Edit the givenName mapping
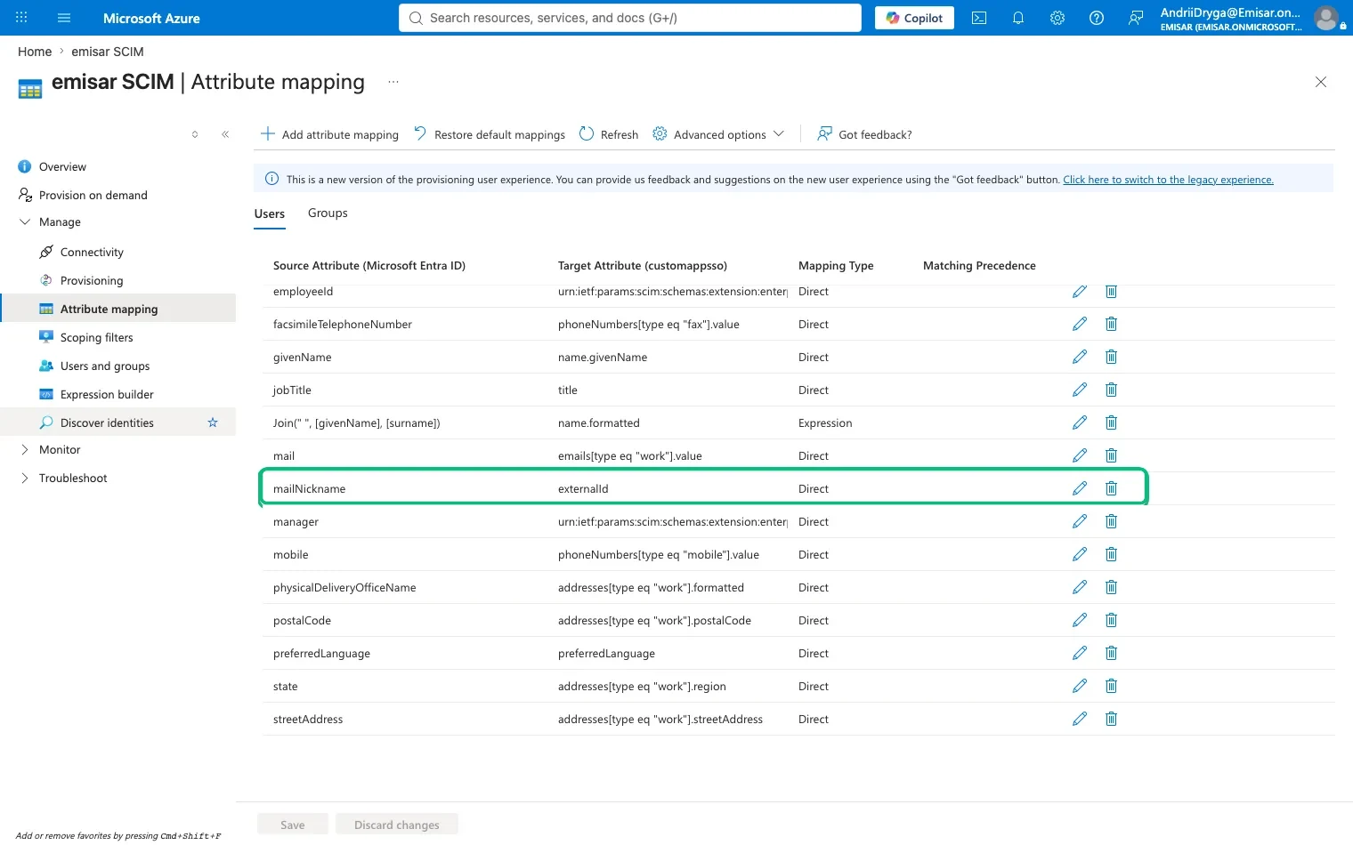 coord(1080,357)
